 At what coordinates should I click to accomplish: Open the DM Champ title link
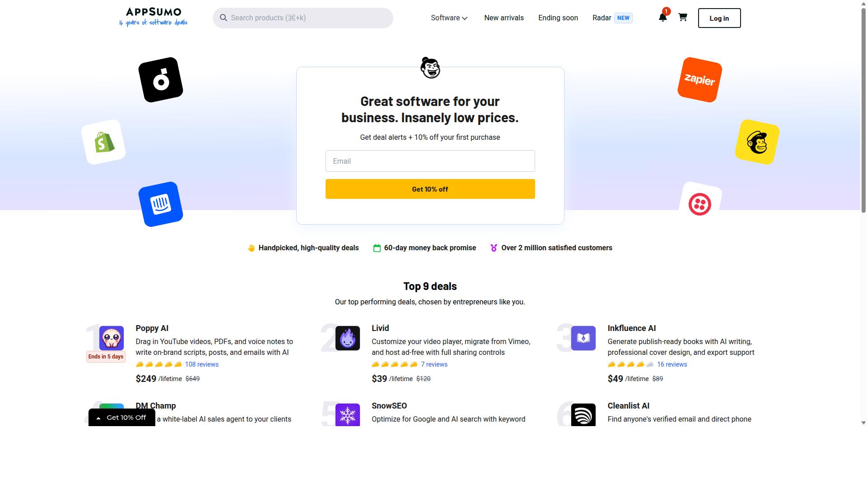(x=156, y=406)
